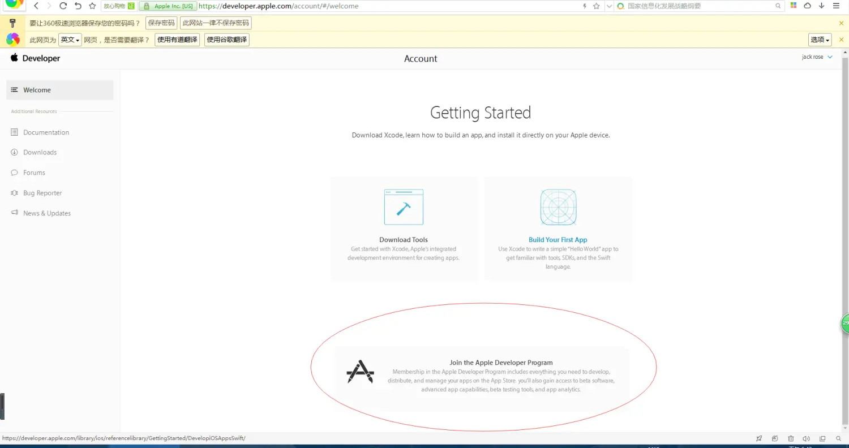
Task: Click the browser forward arrow
Action: (x=50, y=6)
